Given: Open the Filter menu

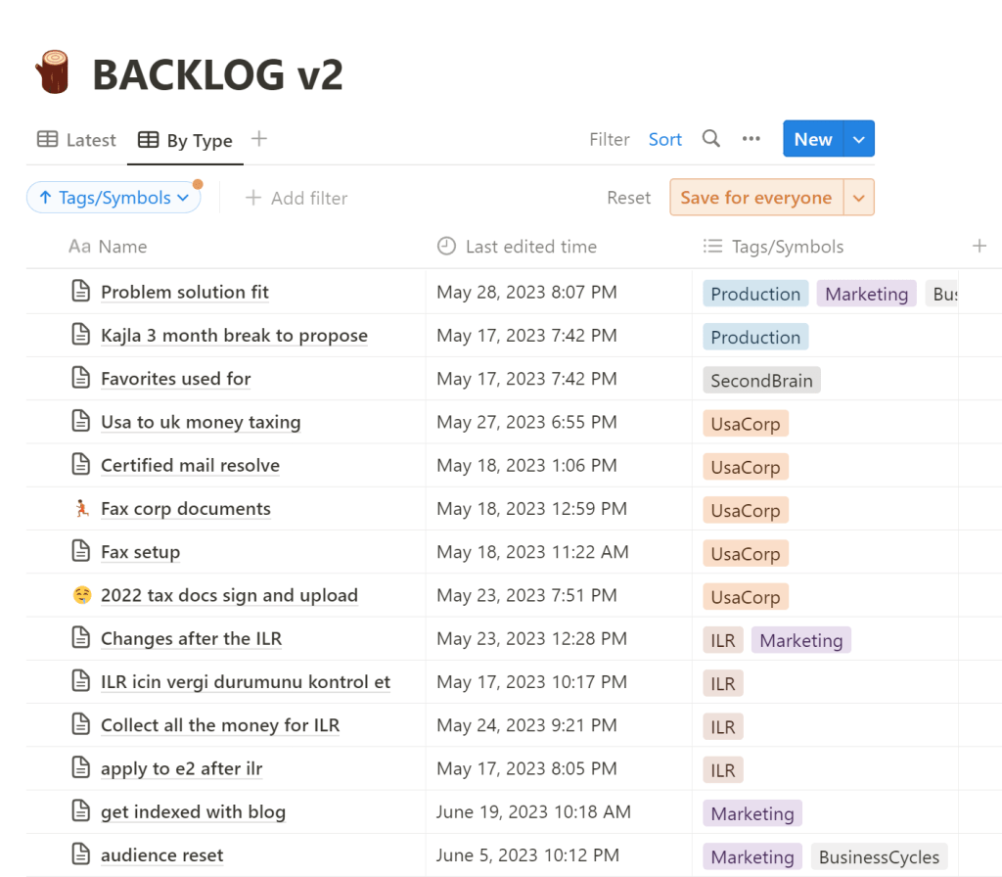Looking at the screenshot, I should click(x=609, y=139).
